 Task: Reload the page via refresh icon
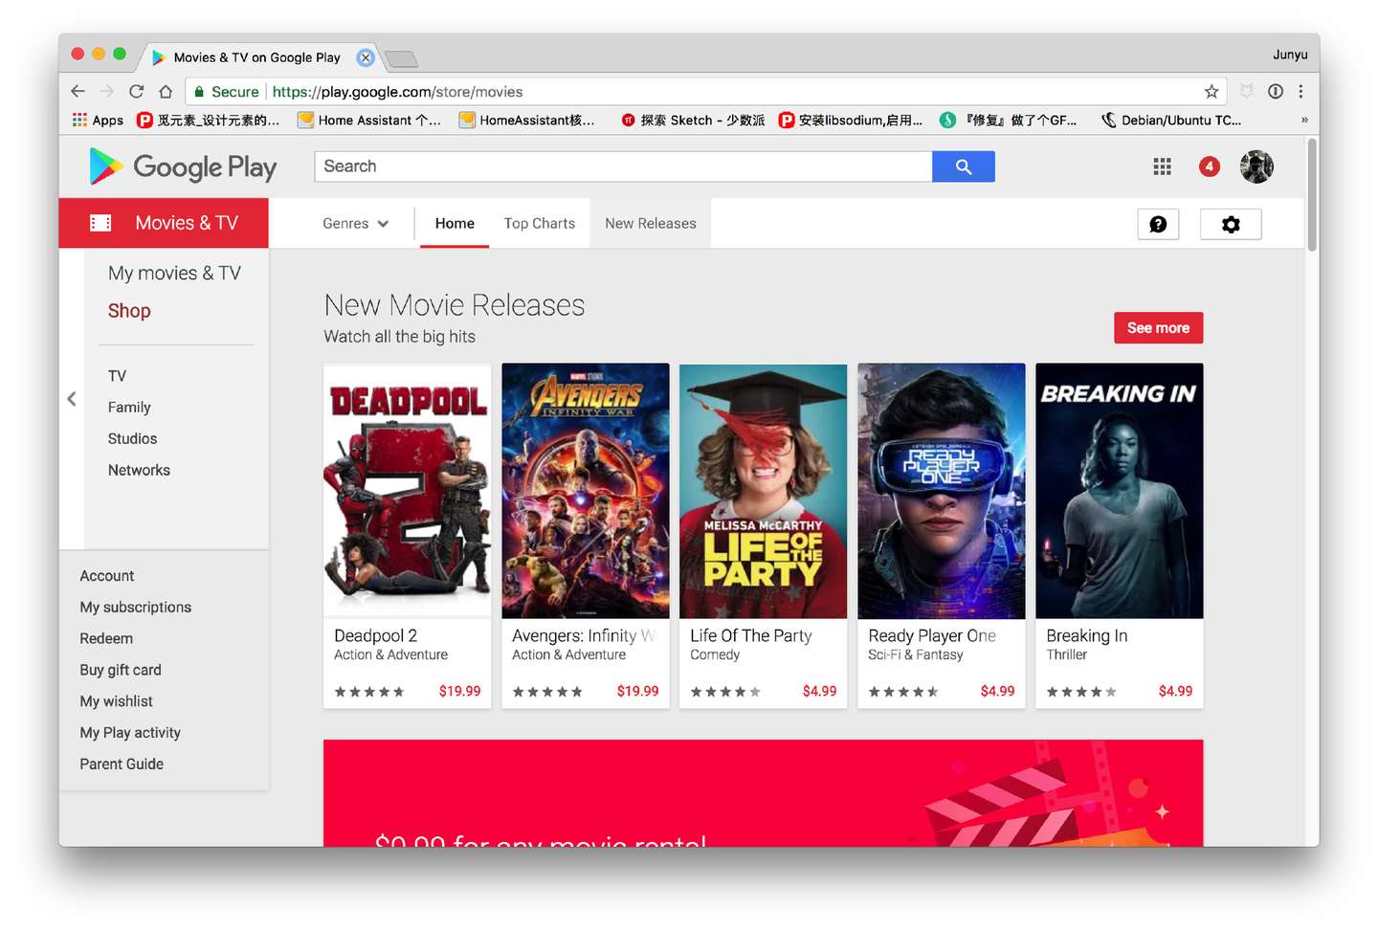pos(136,92)
